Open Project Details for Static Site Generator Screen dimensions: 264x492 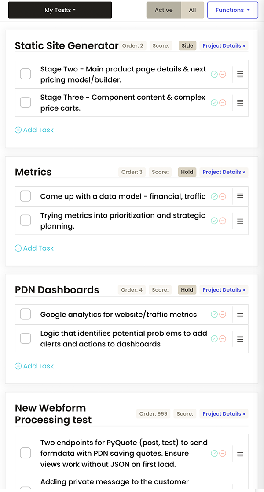click(224, 46)
